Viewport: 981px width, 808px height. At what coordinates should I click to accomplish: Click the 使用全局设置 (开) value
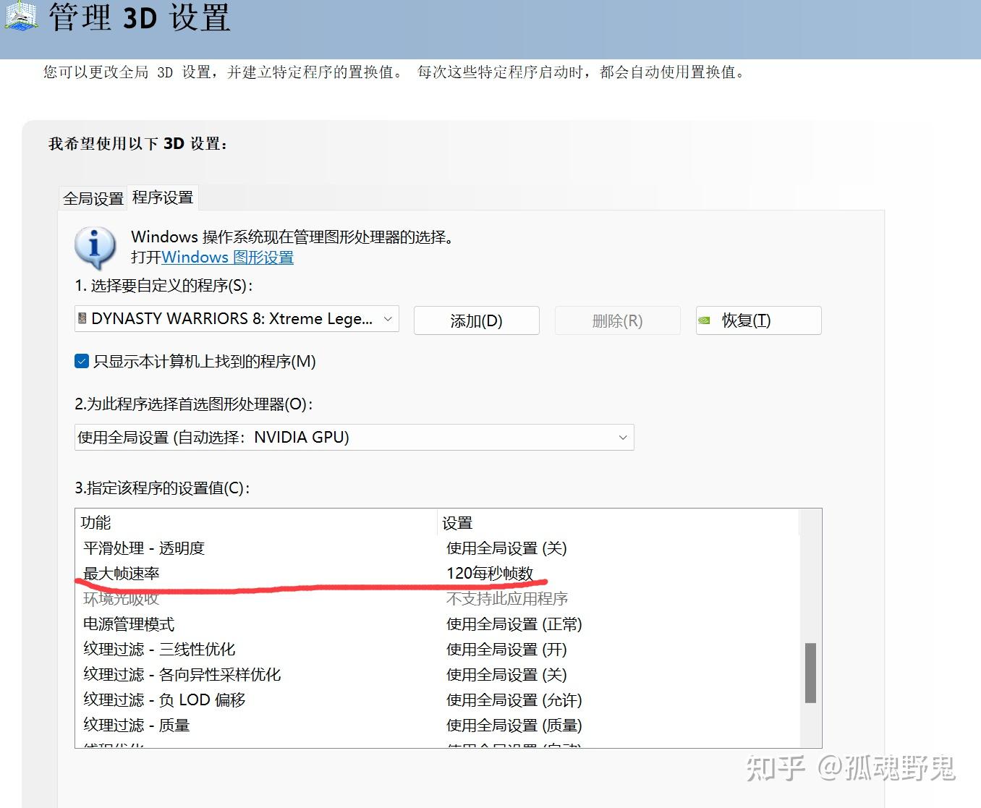pyautogui.click(x=506, y=650)
